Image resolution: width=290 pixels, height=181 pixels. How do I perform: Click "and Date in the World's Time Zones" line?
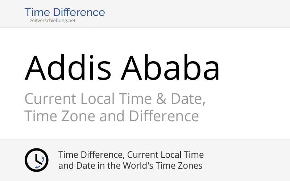pos(130,165)
